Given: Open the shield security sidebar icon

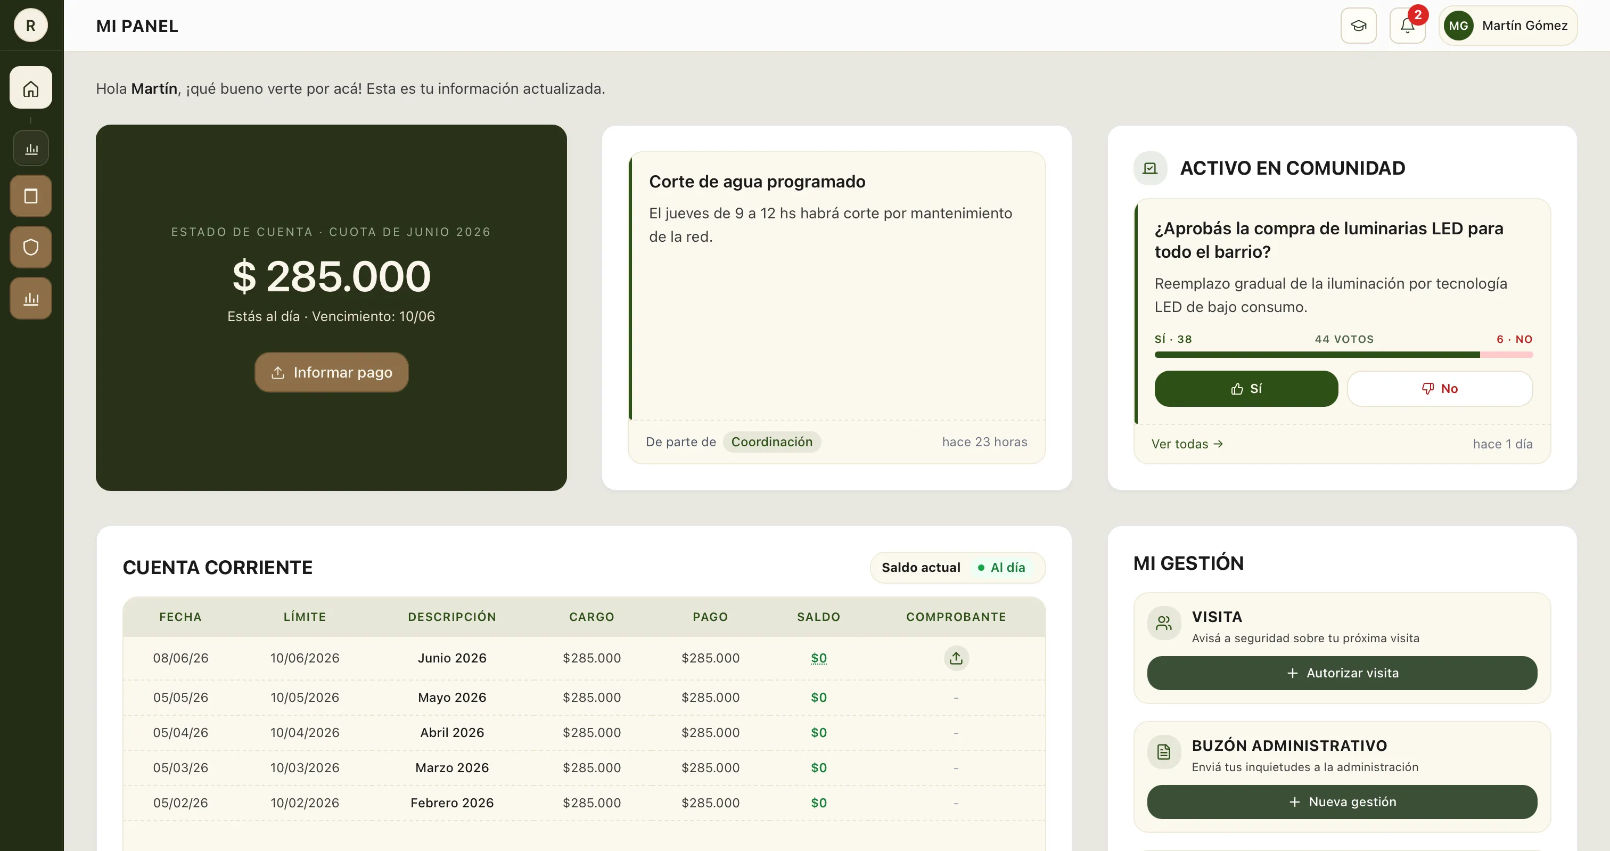Looking at the screenshot, I should (31, 247).
